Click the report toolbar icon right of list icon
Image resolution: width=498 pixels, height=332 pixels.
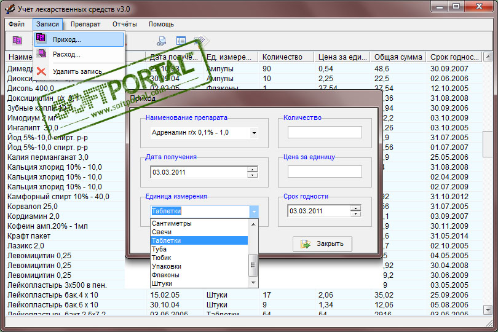click(200, 41)
